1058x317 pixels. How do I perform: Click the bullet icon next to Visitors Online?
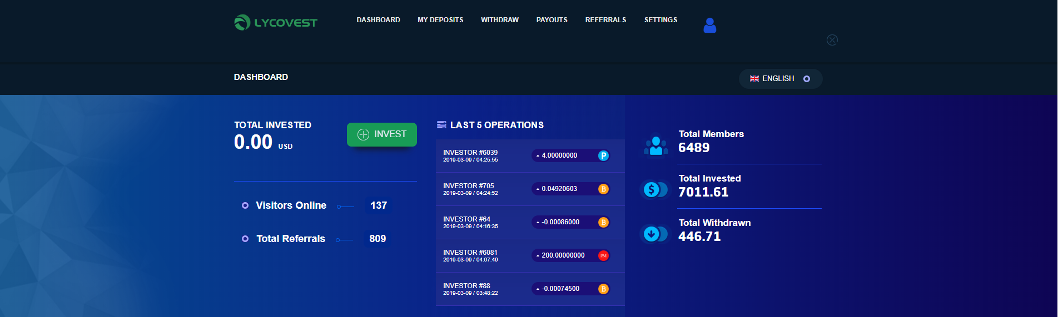click(x=245, y=205)
